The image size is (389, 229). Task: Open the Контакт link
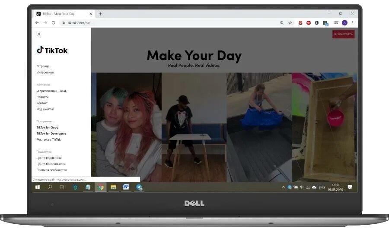click(42, 103)
